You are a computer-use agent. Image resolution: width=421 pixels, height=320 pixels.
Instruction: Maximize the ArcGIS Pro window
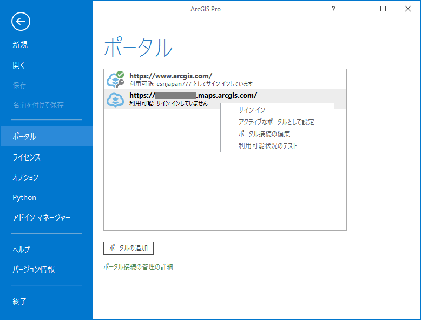383,9
